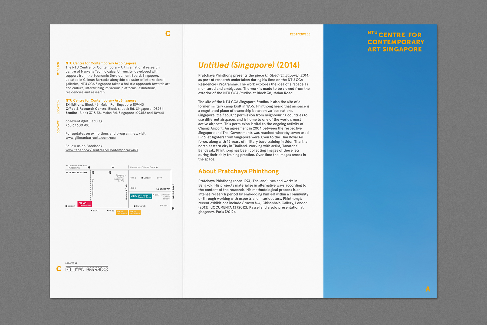This screenshot has width=487, height=325.
Task: Click the blue gradient cover panel image
Action: 380,161
